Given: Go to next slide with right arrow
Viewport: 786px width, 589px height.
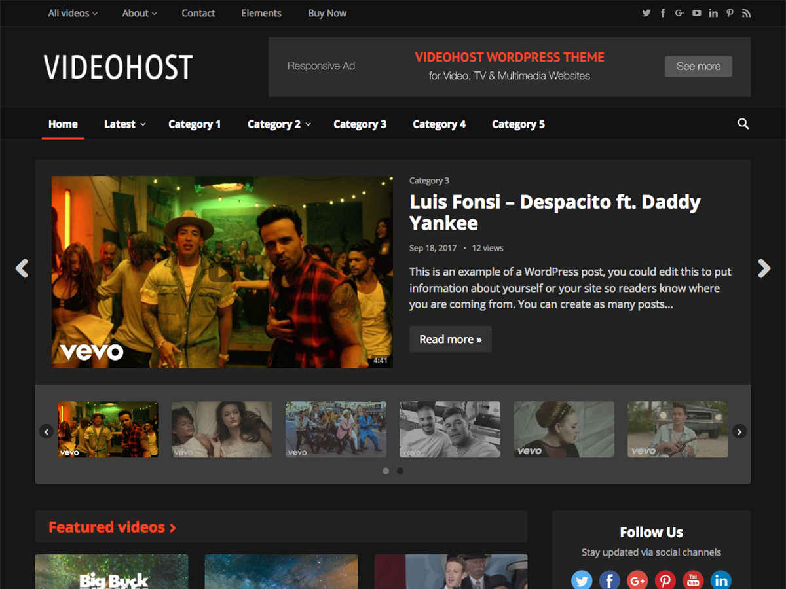Looking at the screenshot, I should (x=764, y=268).
